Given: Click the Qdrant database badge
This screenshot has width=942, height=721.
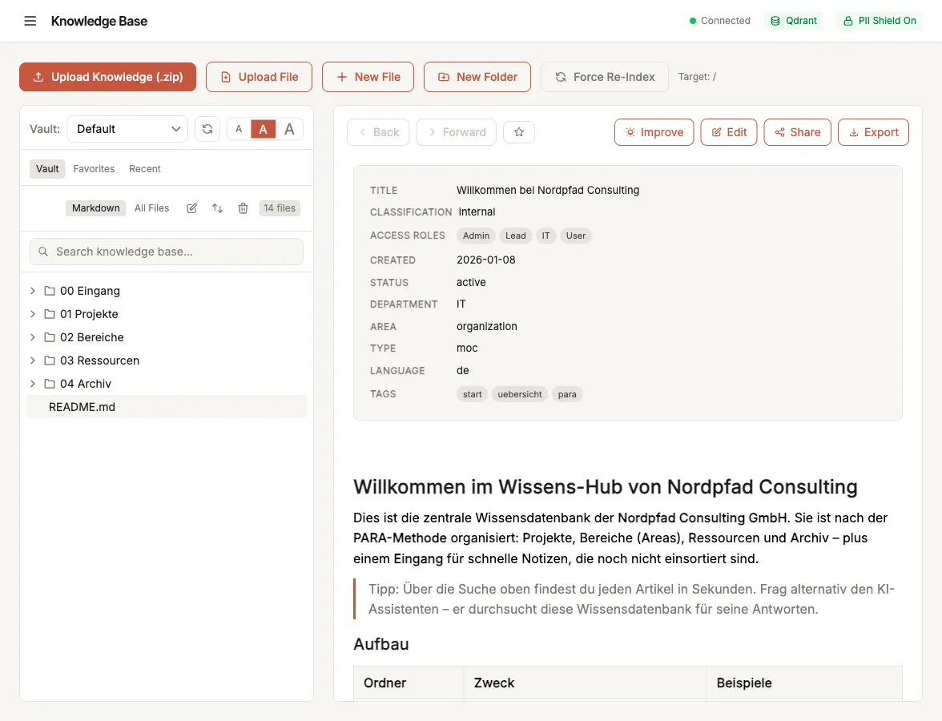Looking at the screenshot, I should [794, 21].
